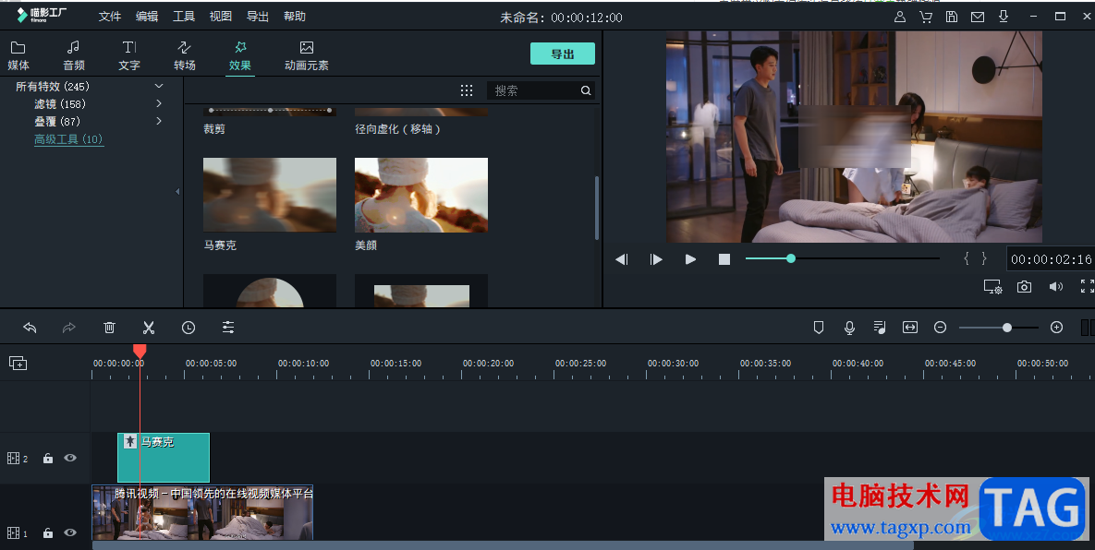Open the shopping cart icon
Viewport: 1095px width, 550px height.
click(x=926, y=17)
